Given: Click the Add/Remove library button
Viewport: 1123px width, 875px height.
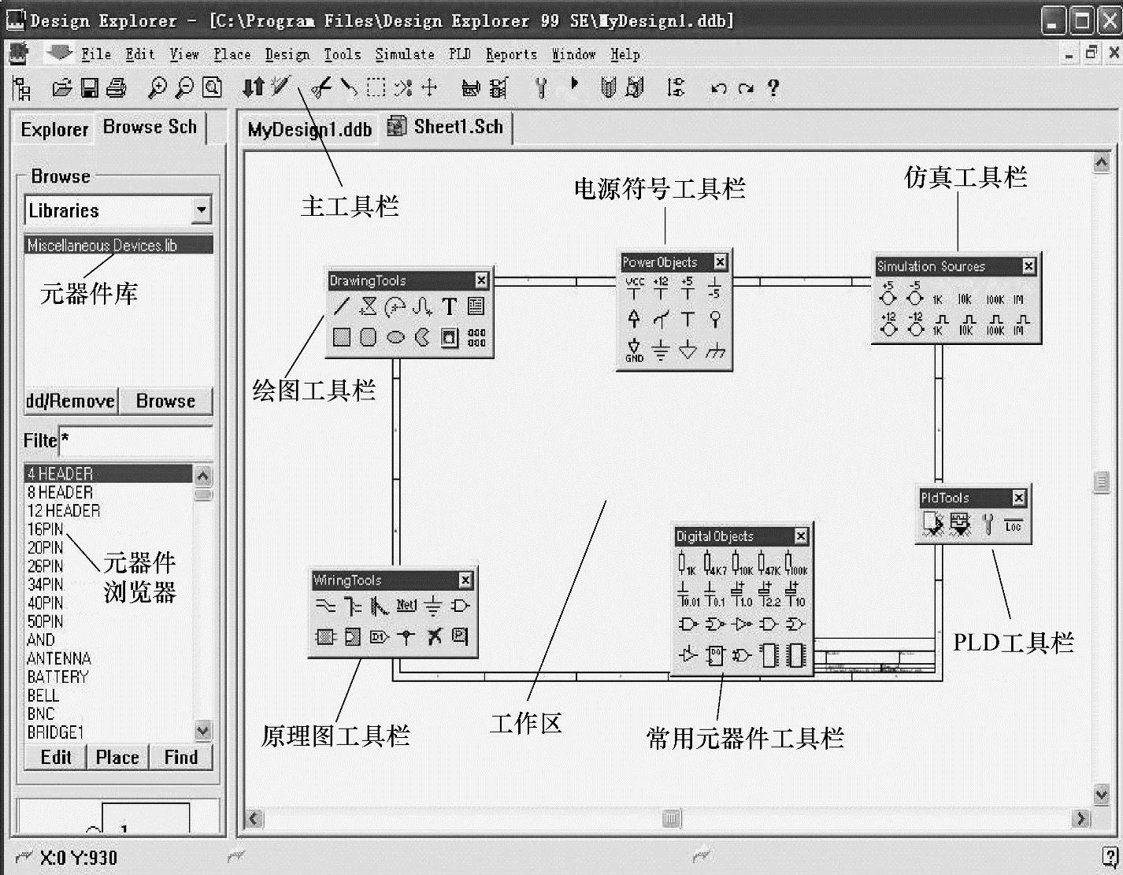Looking at the screenshot, I should tap(70, 401).
